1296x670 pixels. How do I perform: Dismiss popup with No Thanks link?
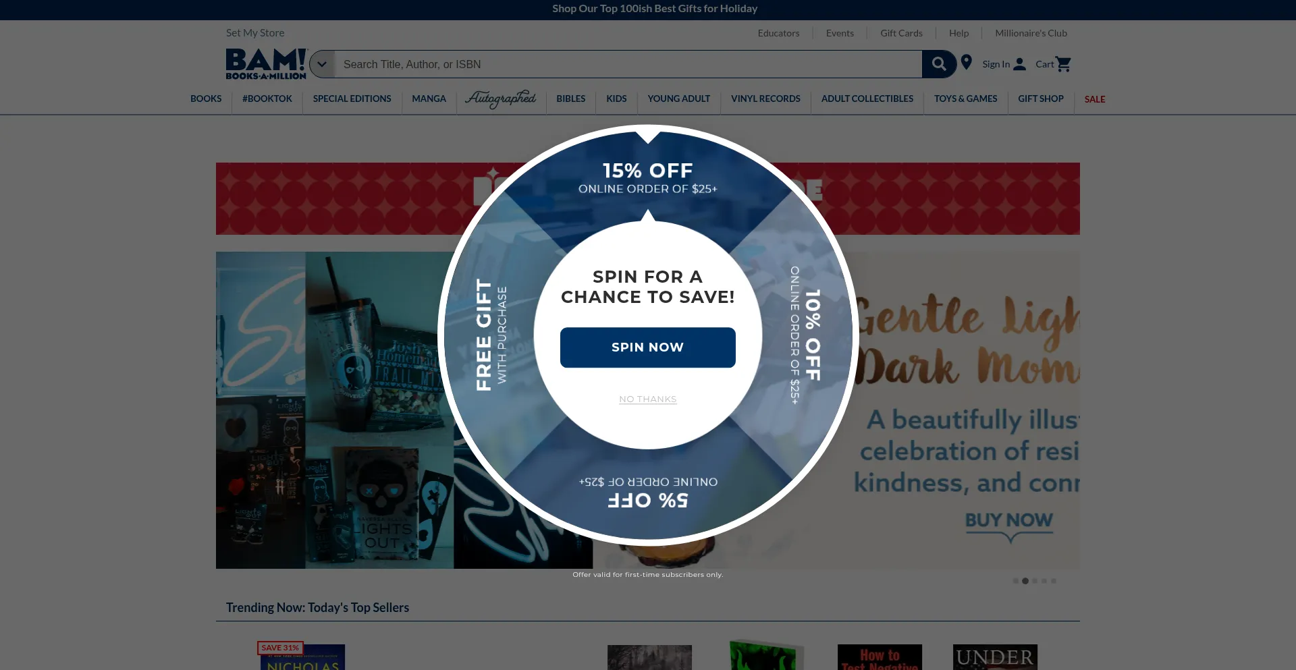tap(647, 399)
